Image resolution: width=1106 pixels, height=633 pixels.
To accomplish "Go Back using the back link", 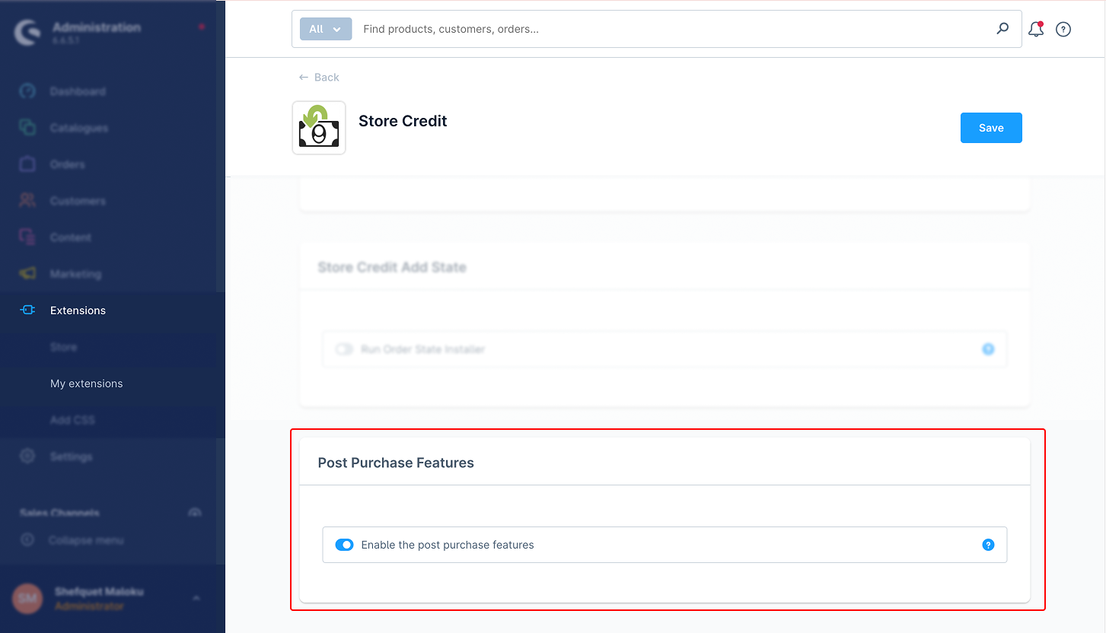I will [x=319, y=78].
